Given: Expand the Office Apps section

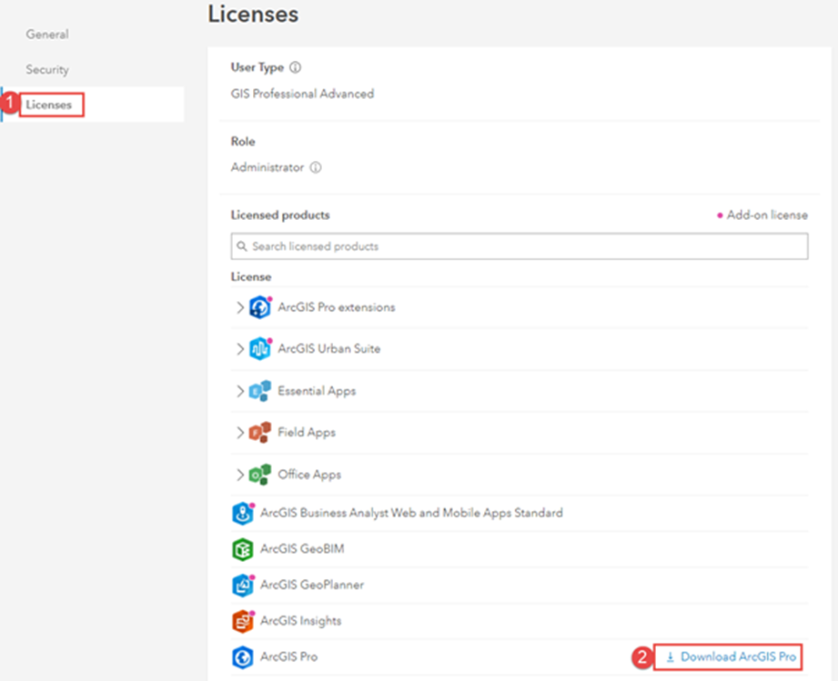Looking at the screenshot, I should tap(240, 474).
